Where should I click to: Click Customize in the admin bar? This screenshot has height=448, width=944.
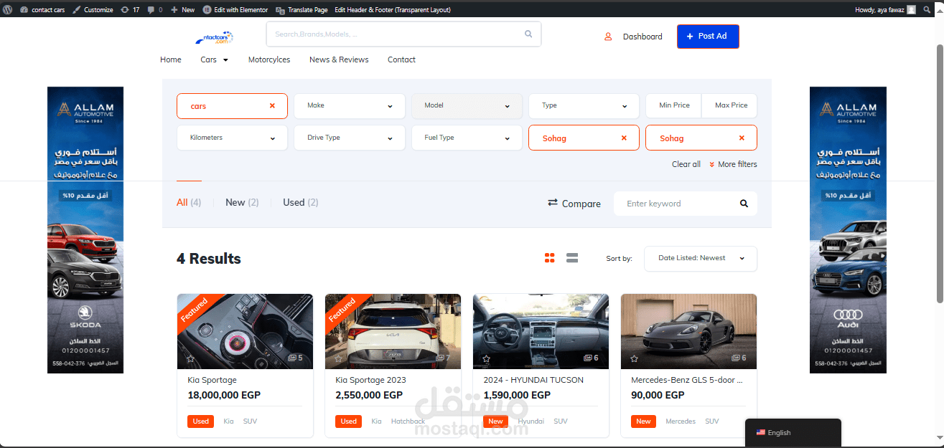tap(93, 9)
